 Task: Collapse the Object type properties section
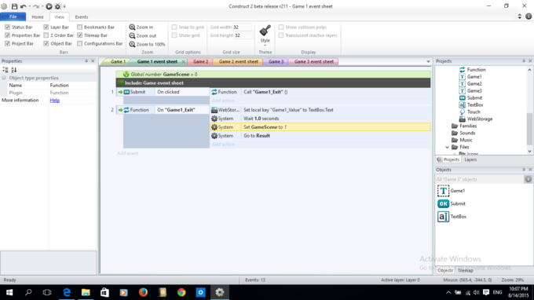[x=4, y=78]
